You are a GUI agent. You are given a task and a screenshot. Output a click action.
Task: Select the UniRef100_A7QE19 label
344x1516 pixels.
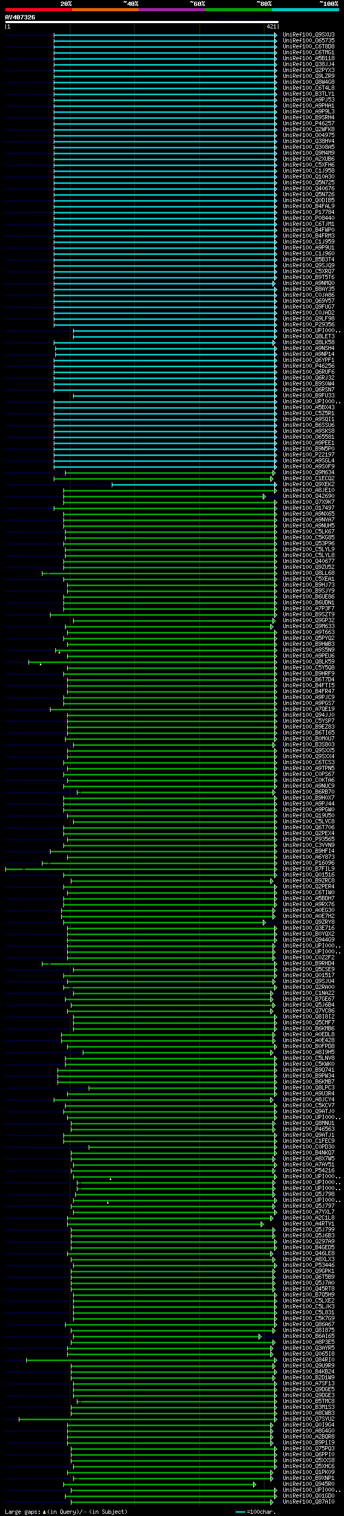(309, 709)
